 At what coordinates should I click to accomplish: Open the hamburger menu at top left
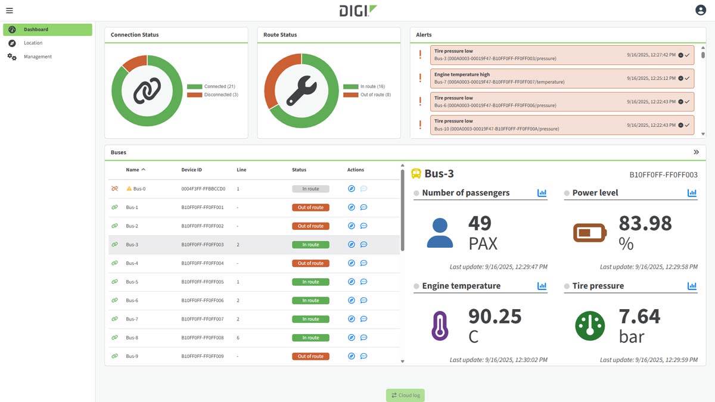[x=9, y=11]
